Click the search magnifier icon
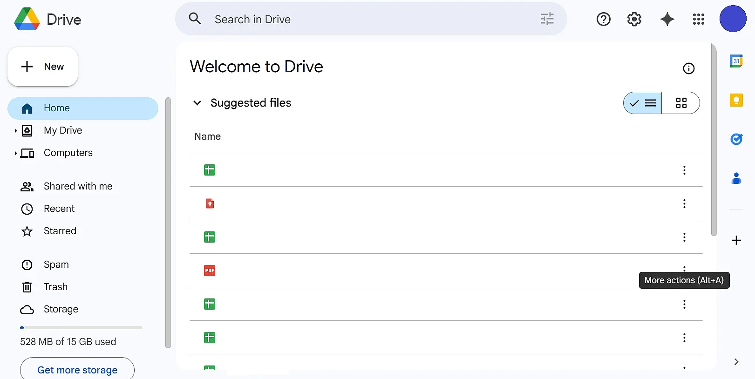 point(195,19)
